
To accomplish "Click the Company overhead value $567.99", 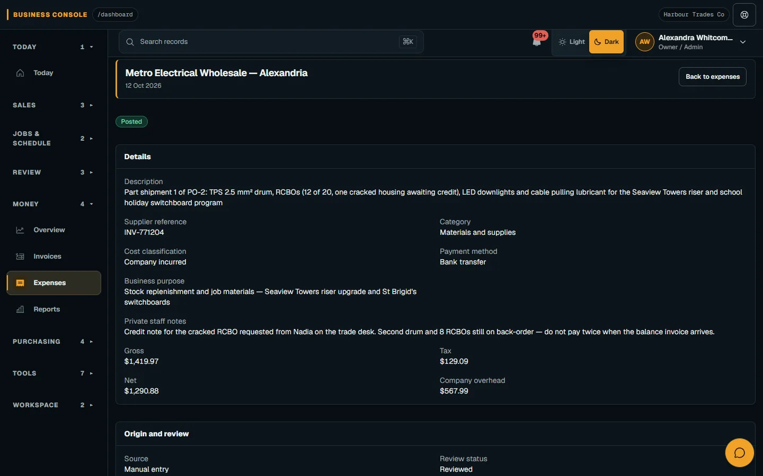I will [x=454, y=391].
